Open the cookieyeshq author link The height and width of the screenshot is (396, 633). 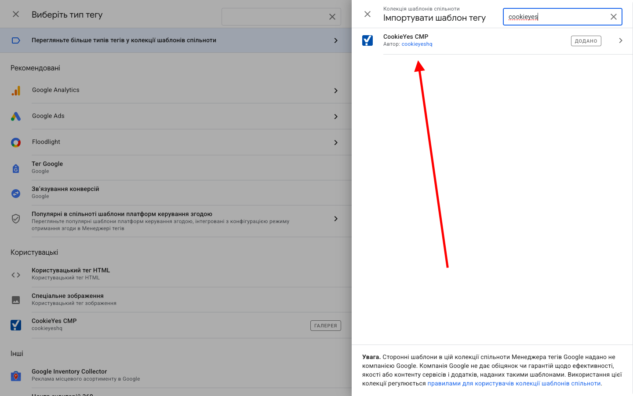[x=417, y=44]
